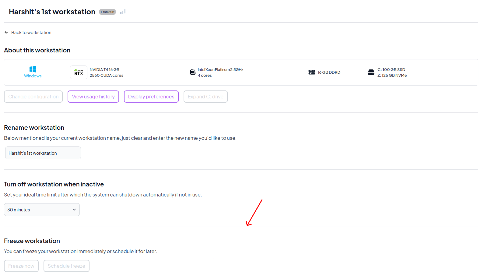Click the NVIDIA T4 16 GB text
The height and width of the screenshot is (272, 485).
click(x=104, y=69)
